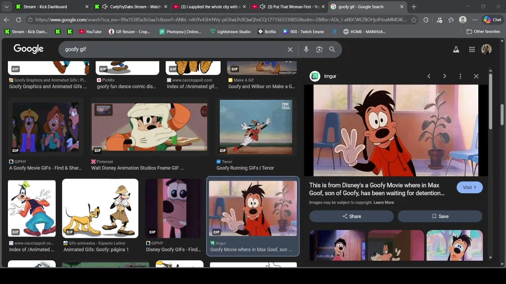Screen dimensions: 506x284
Task: Open Google Lens image search
Action: pos(319,49)
